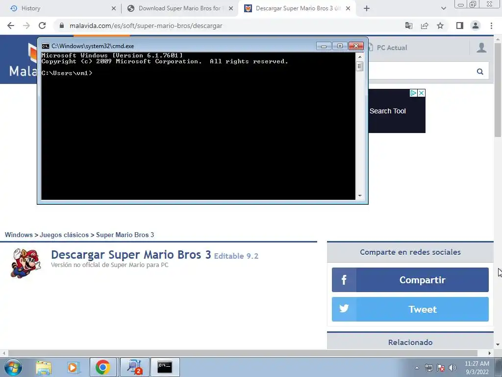Viewport: 502px width, 377px height.
Task: Click the horizontal scrollbar right arrow
Action: (x=490, y=353)
